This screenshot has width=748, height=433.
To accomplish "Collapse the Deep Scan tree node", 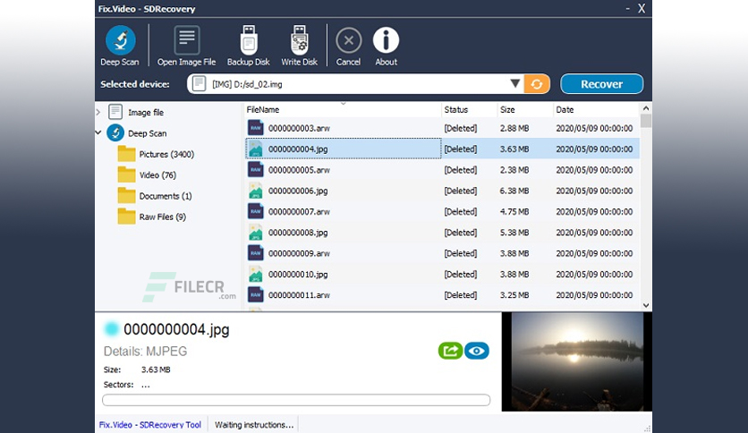I will point(98,133).
